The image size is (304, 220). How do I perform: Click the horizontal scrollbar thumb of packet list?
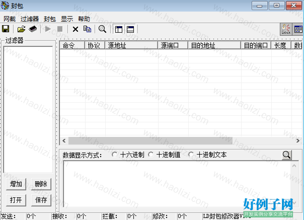pos(150,141)
